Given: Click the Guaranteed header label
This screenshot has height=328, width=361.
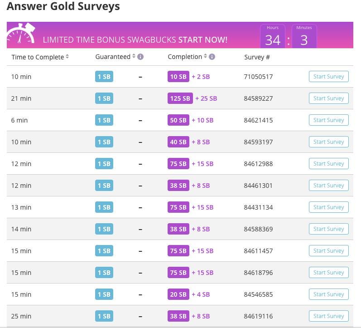Looking at the screenshot, I should point(113,57).
